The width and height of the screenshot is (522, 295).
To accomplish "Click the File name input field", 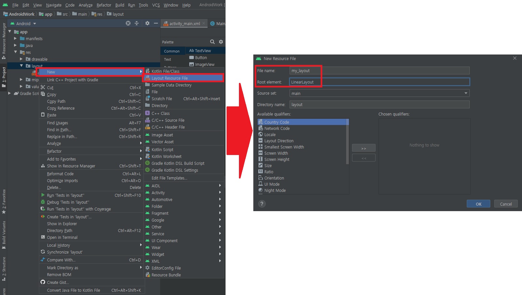I will (379, 70).
